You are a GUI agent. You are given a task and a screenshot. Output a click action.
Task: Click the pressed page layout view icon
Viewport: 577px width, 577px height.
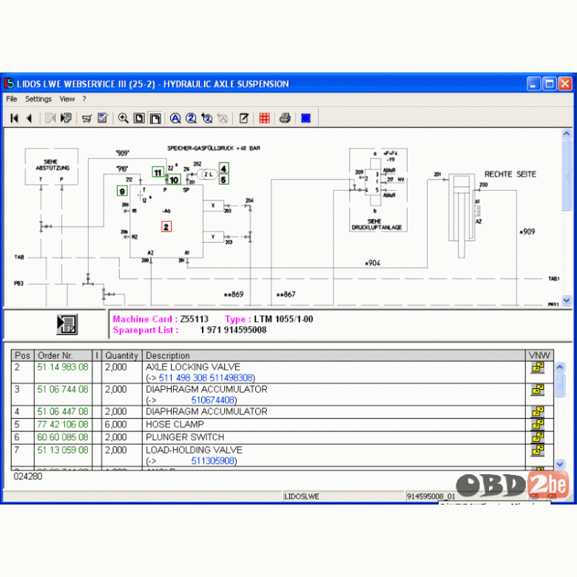[x=155, y=118]
